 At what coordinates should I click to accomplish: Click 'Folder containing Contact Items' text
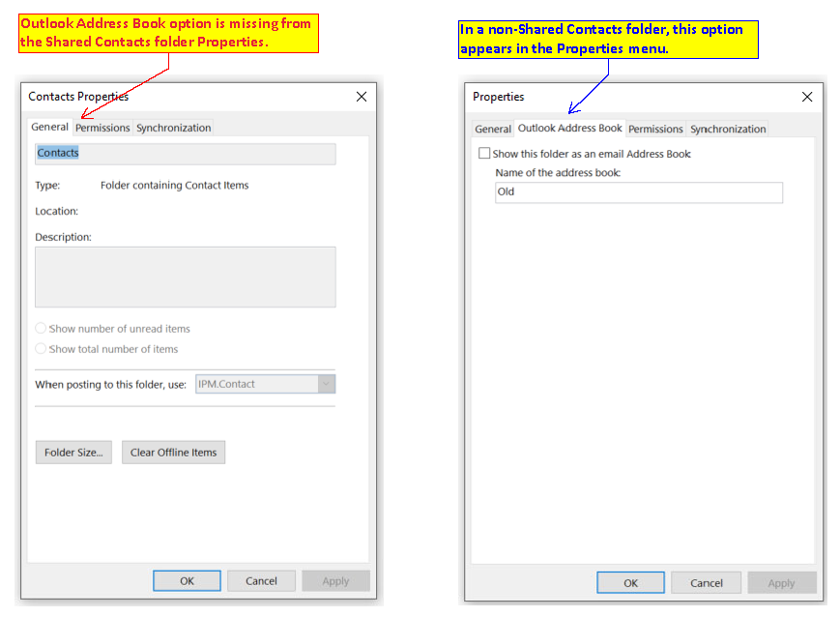175,186
